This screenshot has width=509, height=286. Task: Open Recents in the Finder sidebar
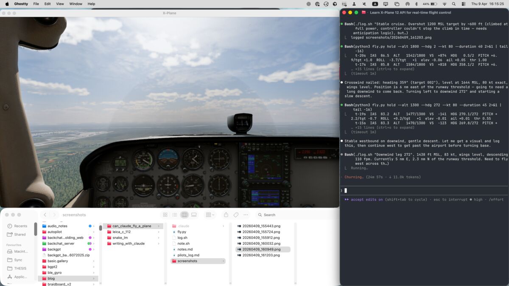coord(20,226)
